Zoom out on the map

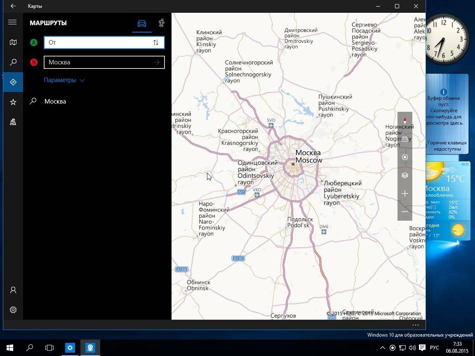coord(405,212)
